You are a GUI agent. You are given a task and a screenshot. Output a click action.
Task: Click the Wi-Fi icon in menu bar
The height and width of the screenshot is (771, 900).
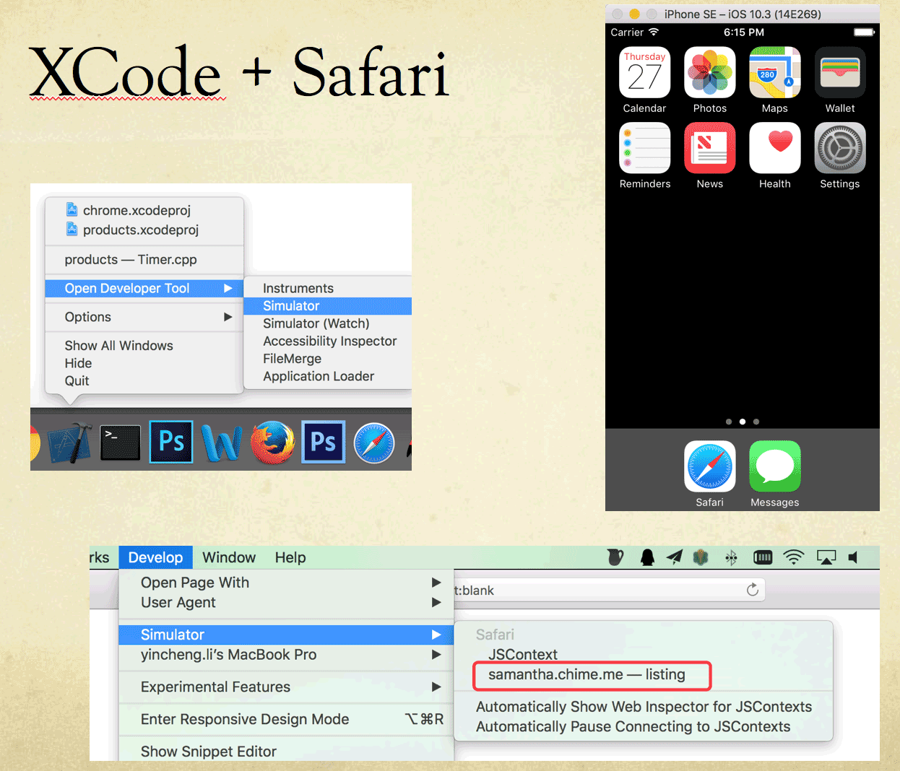(x=794, y=557)
